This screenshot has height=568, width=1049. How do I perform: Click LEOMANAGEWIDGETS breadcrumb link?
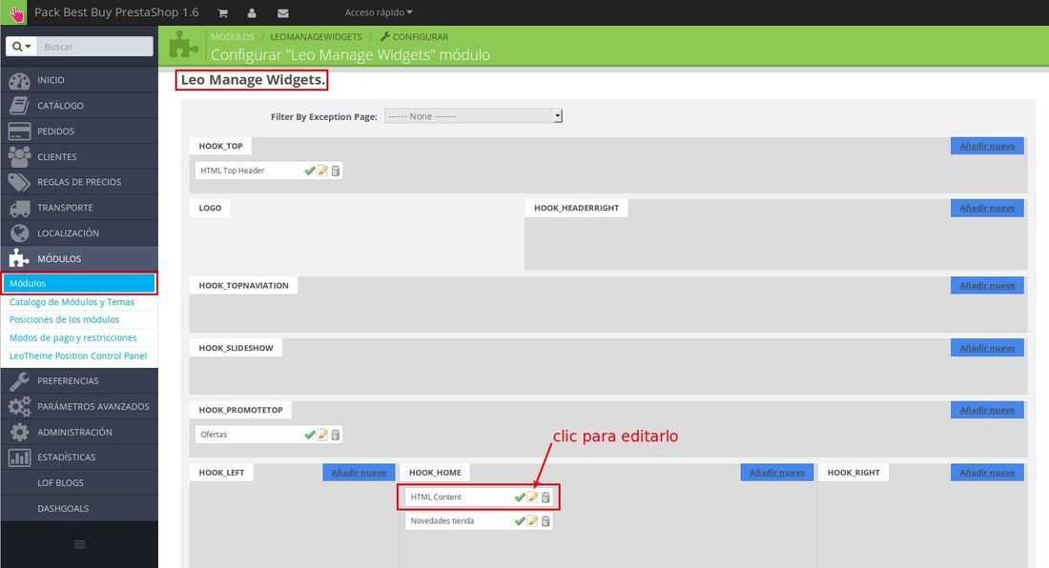(x=316, y=37)
